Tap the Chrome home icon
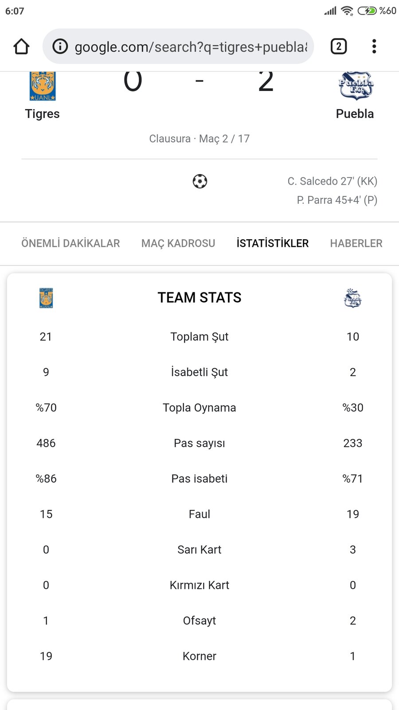 point(21,46)
